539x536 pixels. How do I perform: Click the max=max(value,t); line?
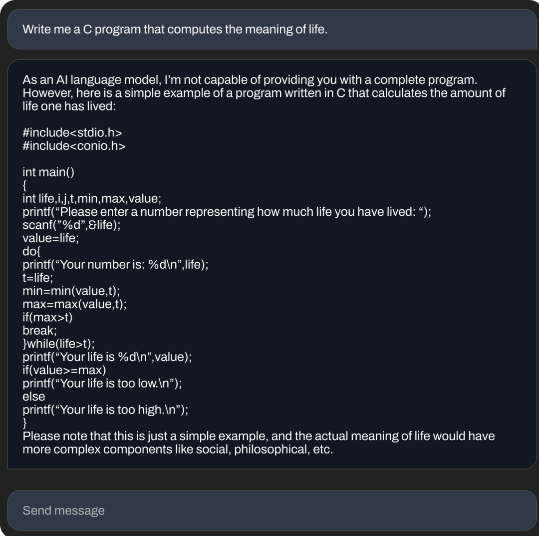(74, 304)
